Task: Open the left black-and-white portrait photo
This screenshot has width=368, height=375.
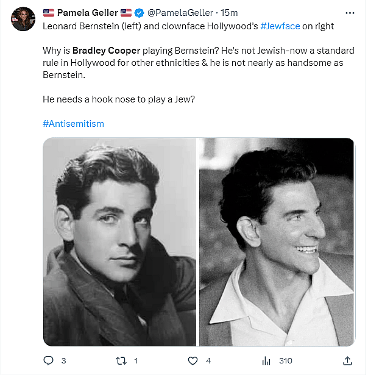Action: (x=119, y=242)
